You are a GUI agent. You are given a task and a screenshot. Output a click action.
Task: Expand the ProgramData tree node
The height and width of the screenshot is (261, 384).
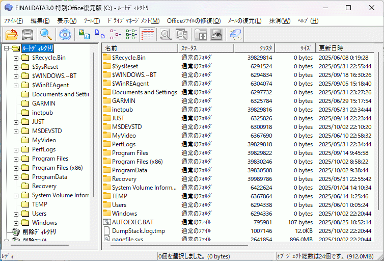(x=16, y=177)
